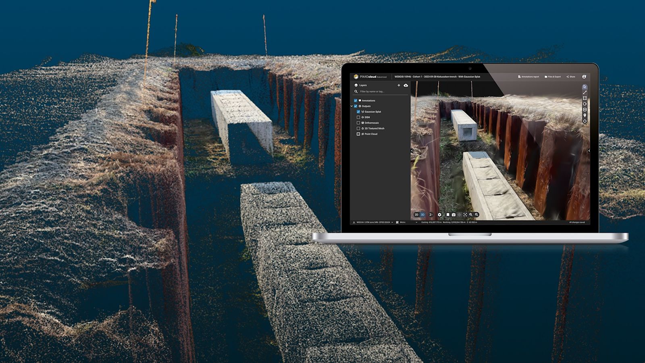The image size is (645, 363).
Task: Open the location marker annotation tool
Action: (585, 115)
